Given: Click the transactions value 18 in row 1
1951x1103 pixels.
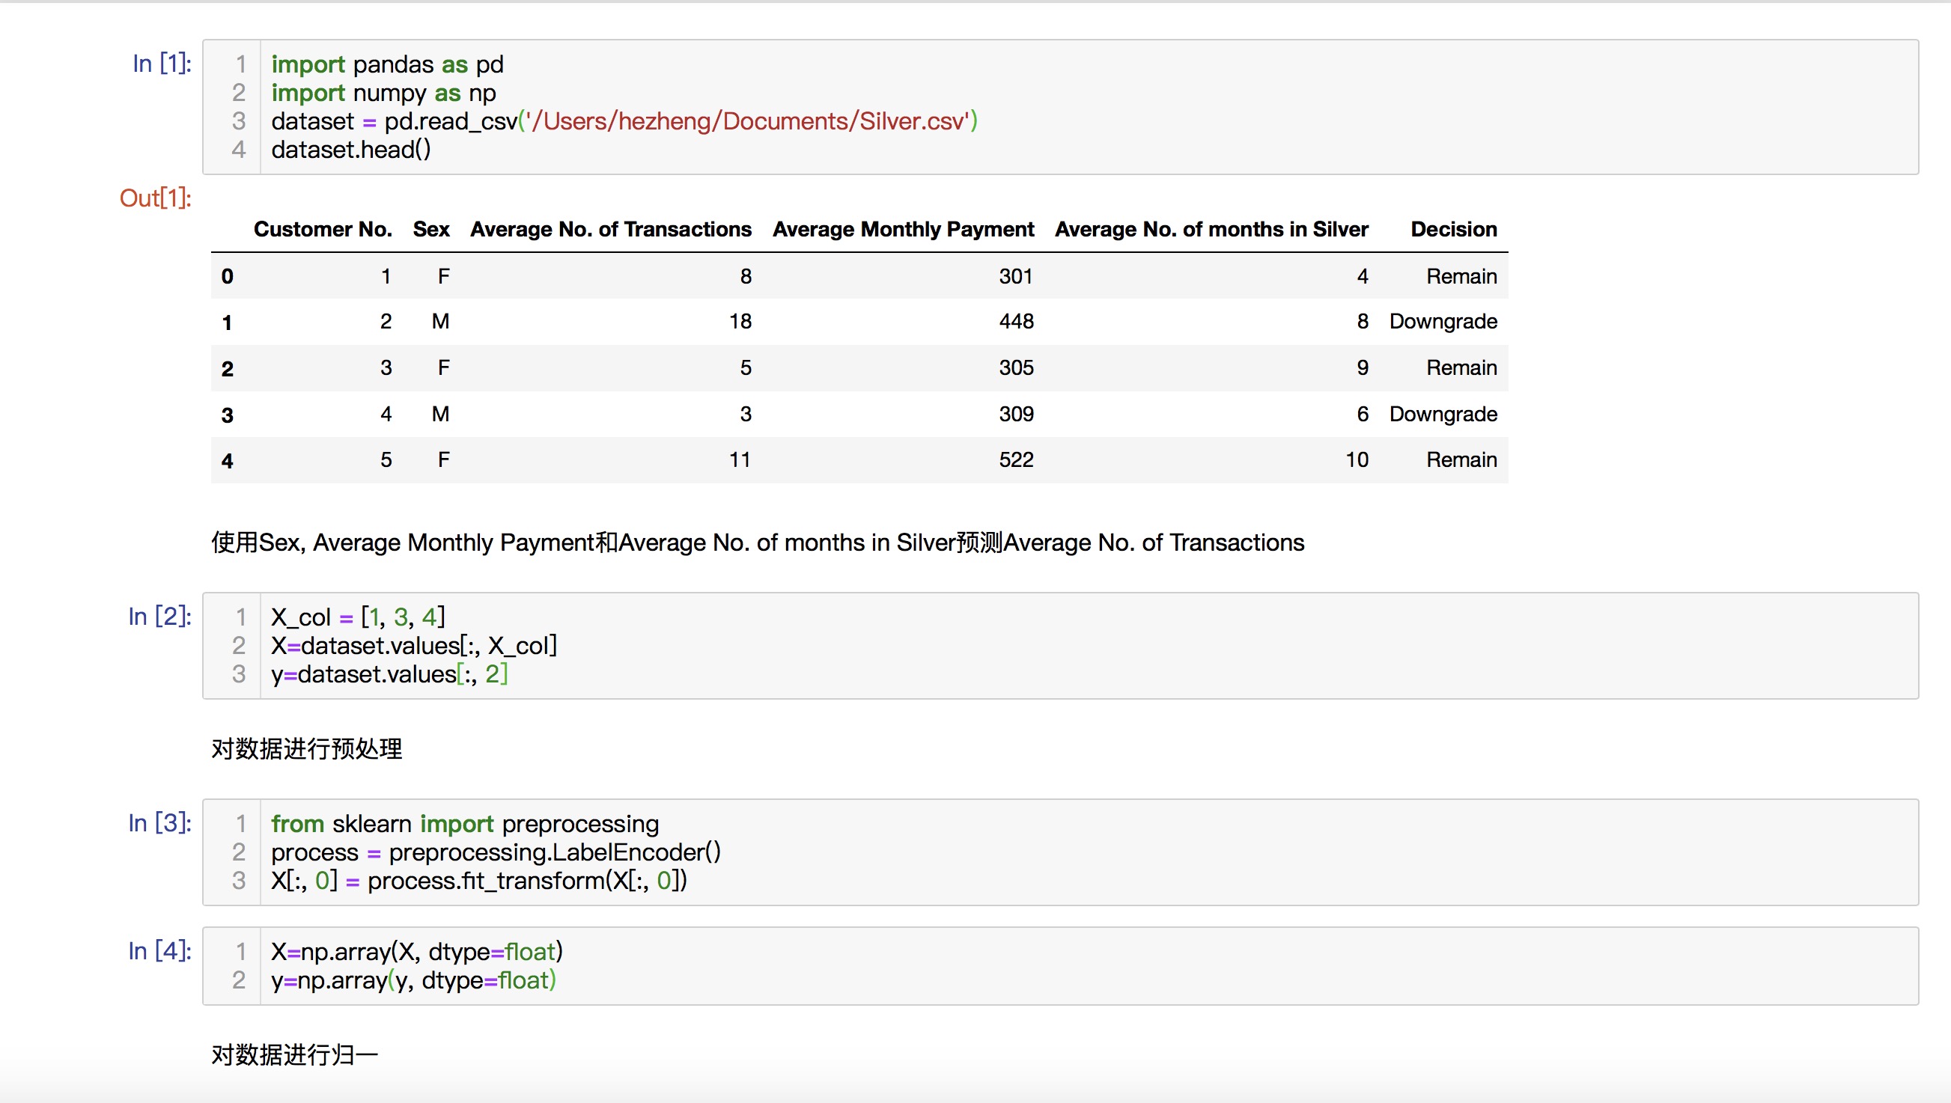Looking at the screenshot, I should tap(740, 322).
